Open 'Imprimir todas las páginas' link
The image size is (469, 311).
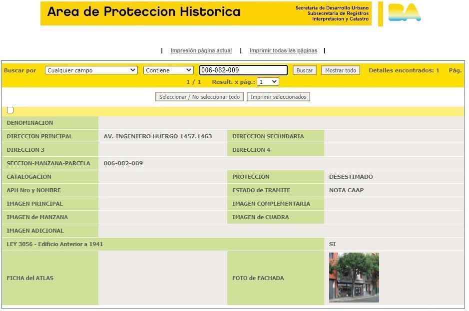click(283, 50)
